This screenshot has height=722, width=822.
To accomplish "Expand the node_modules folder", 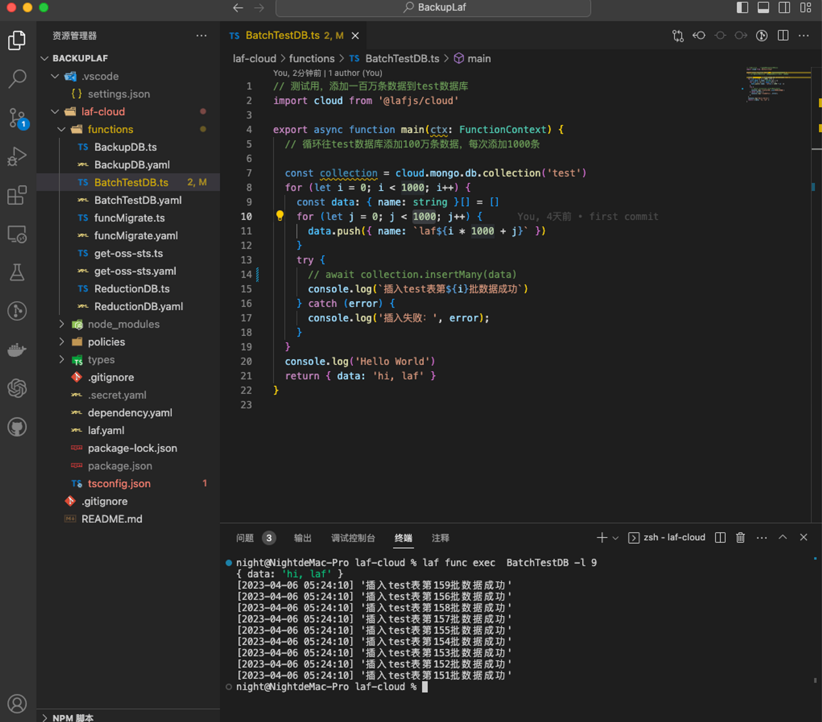I will click(123, 324).
